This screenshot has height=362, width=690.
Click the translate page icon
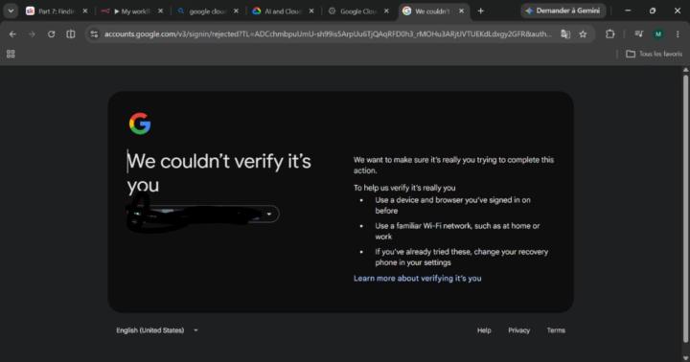[565, 34]
